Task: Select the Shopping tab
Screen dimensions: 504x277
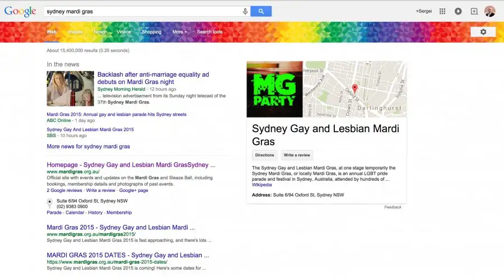Action: 151,32
